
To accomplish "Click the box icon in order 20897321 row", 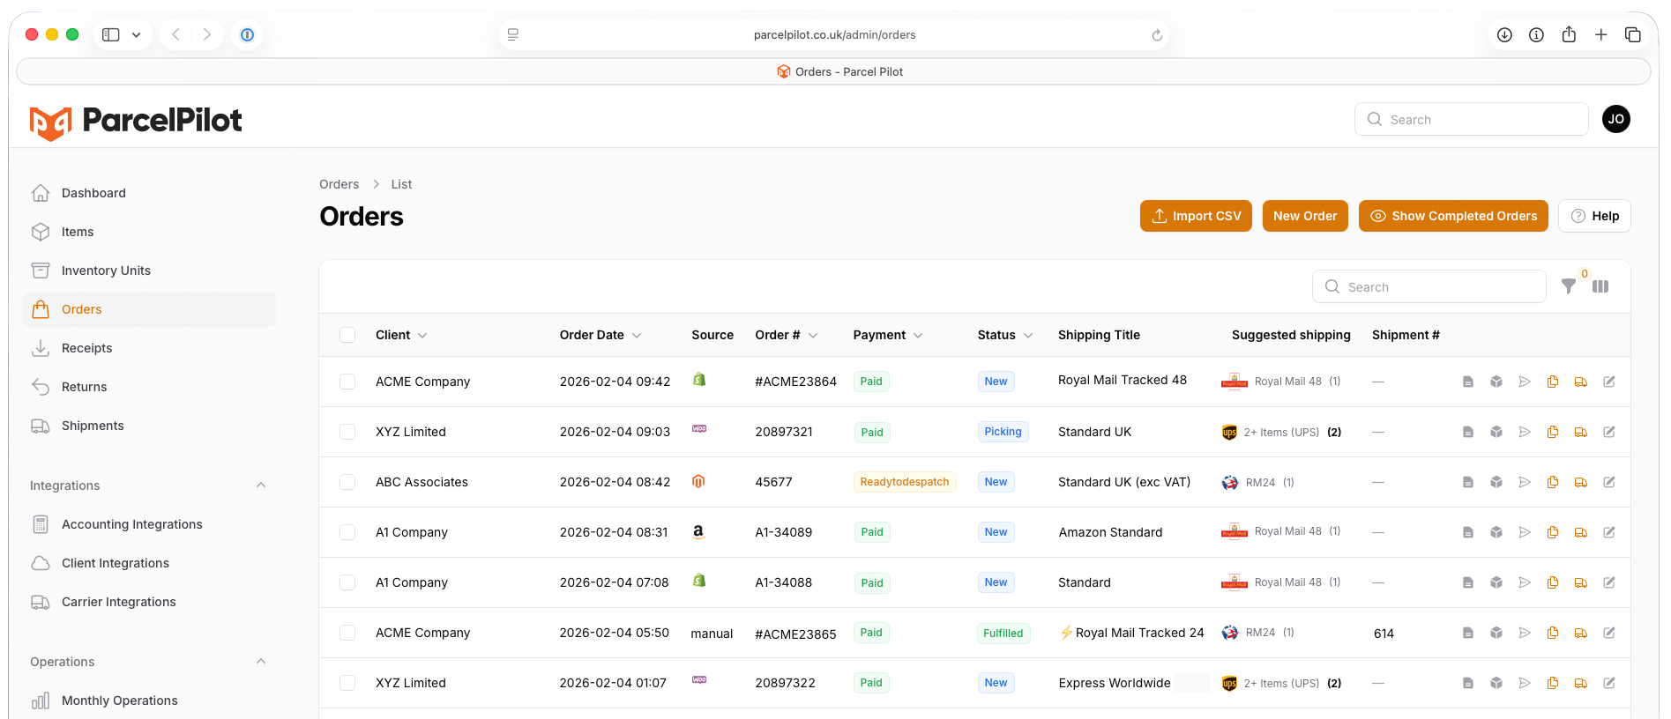I will (x=1496, y=432).
